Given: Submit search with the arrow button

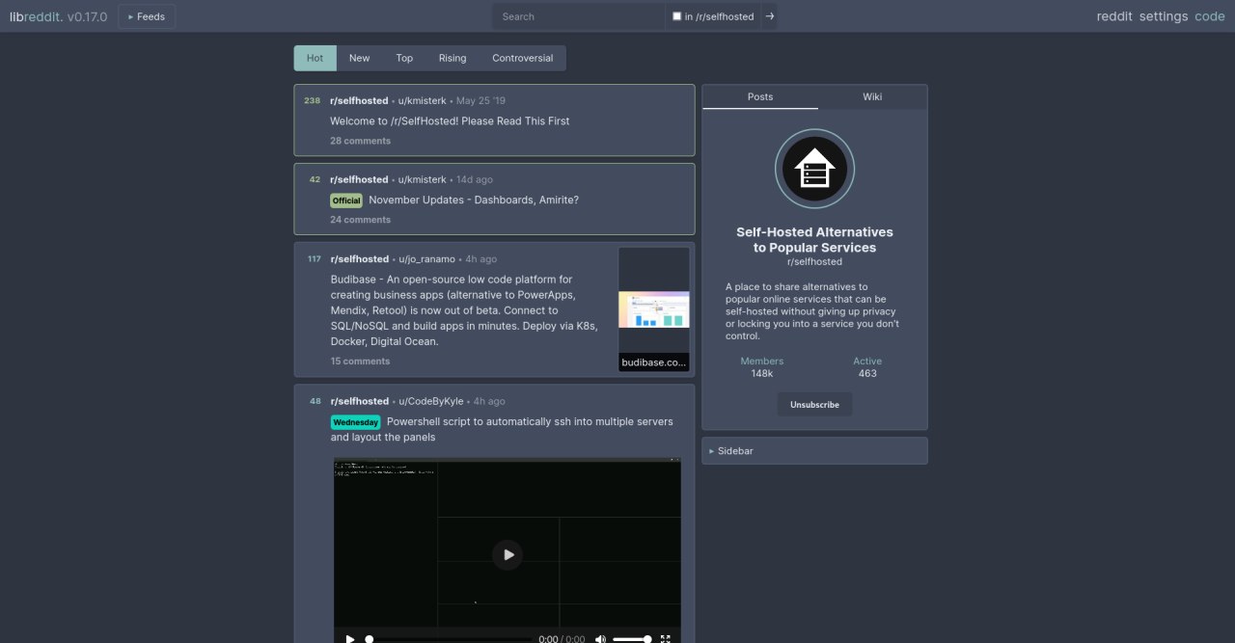Looking at the screenshot, I should (x=769, y=16).
